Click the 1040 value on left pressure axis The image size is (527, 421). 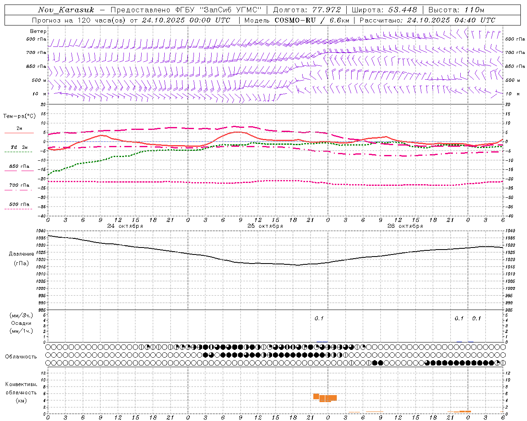pyautogui.click(x=40, y=231)
